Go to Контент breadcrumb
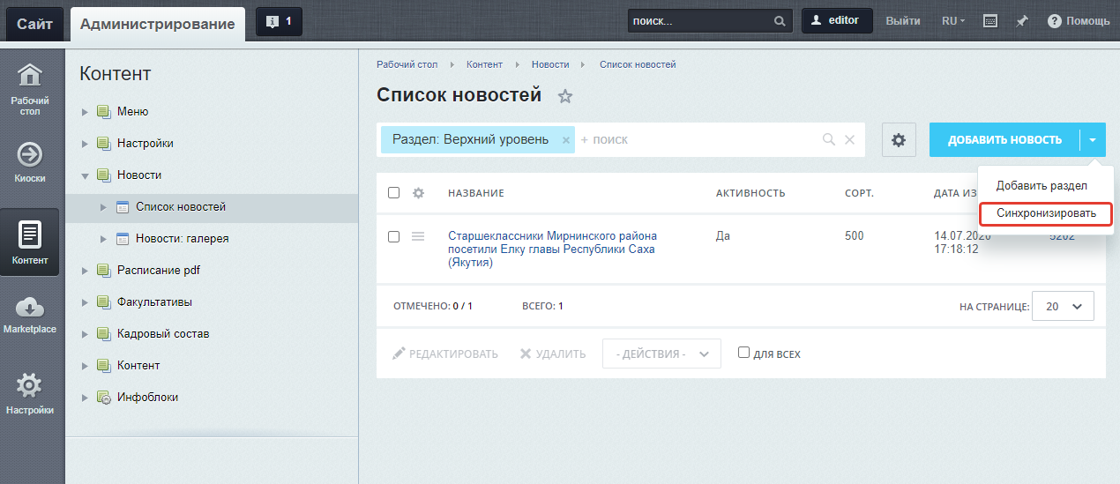 [x=484, y=64]
